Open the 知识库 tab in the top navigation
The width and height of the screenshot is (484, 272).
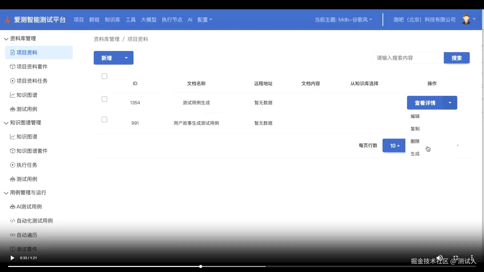point(112,20)
